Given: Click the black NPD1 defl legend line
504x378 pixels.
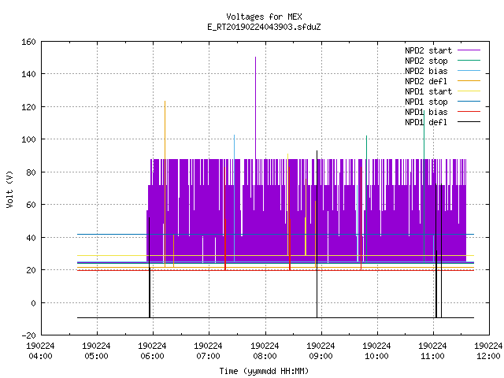Looking at the screenshot, I should [469, 122].
